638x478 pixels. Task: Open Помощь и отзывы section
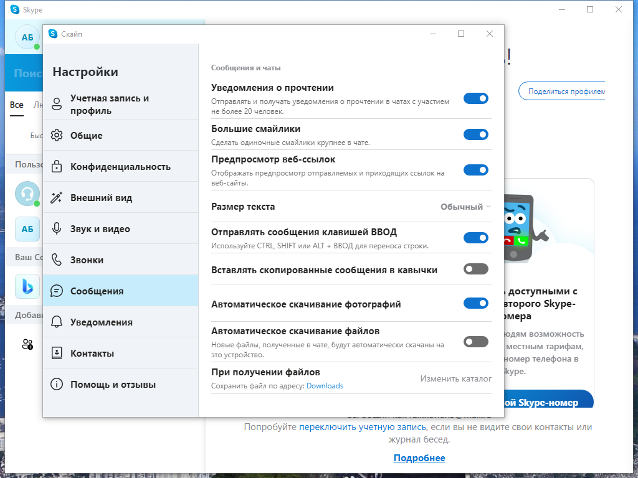(x=120, y=385)
